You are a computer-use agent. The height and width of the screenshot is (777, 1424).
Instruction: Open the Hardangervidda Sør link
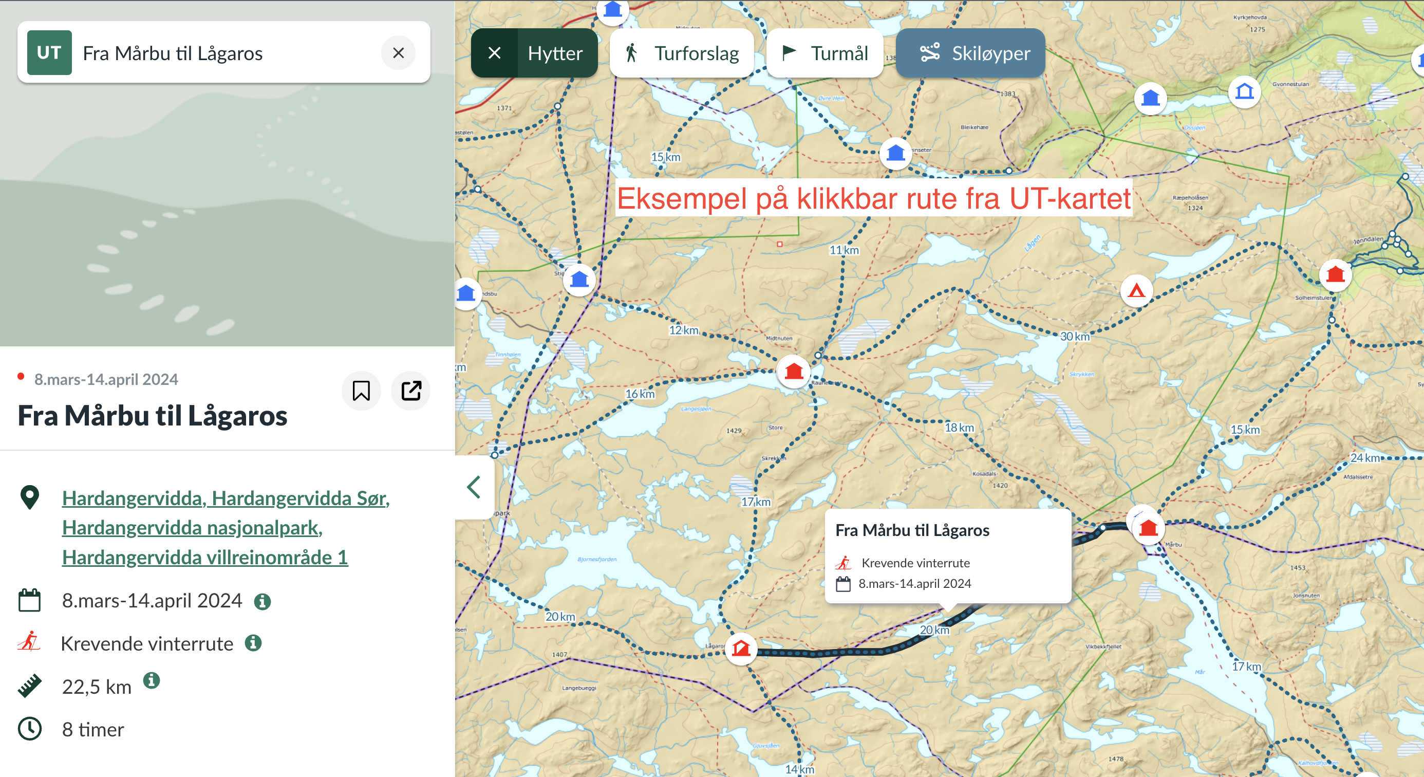pos(301,498)
